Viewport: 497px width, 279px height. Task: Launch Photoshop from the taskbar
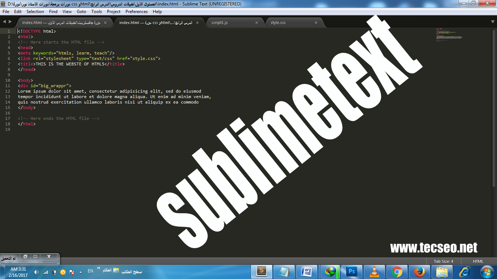(x=351, y=271)
